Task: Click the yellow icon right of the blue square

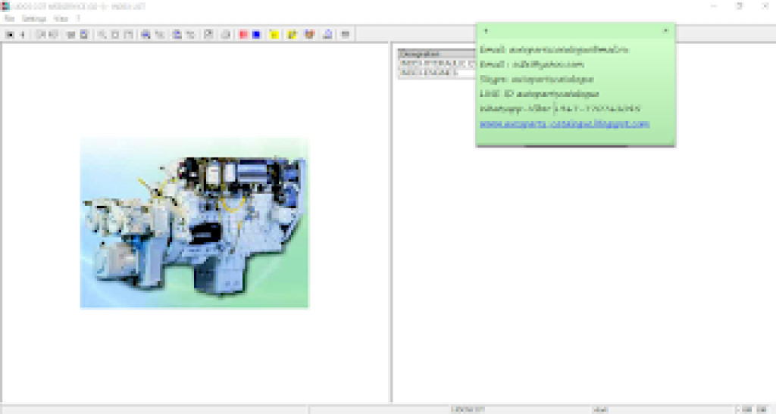Action: pyautogui.click(x=274, y=35)
